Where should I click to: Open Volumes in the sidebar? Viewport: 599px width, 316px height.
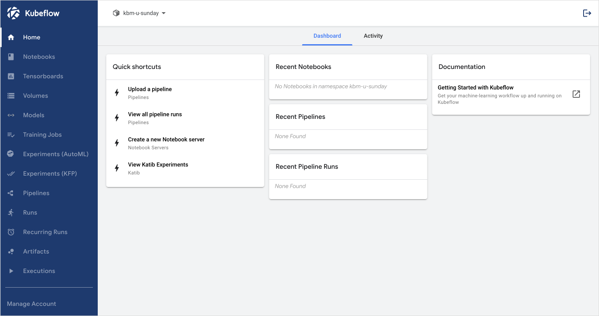pyautogui.click(x=49, y=96)
